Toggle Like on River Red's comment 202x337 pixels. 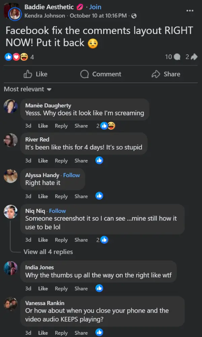[43, 161]
